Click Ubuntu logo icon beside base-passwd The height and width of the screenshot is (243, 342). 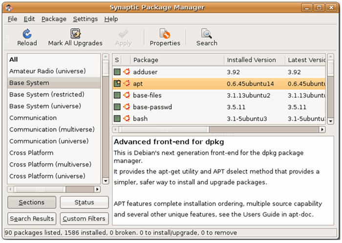(x=127, y=107)
